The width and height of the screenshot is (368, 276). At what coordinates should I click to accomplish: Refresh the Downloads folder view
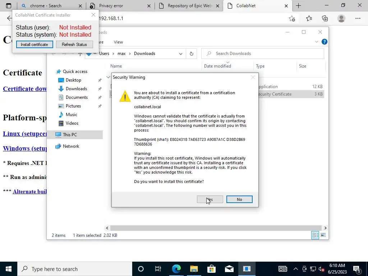point(192,54)
